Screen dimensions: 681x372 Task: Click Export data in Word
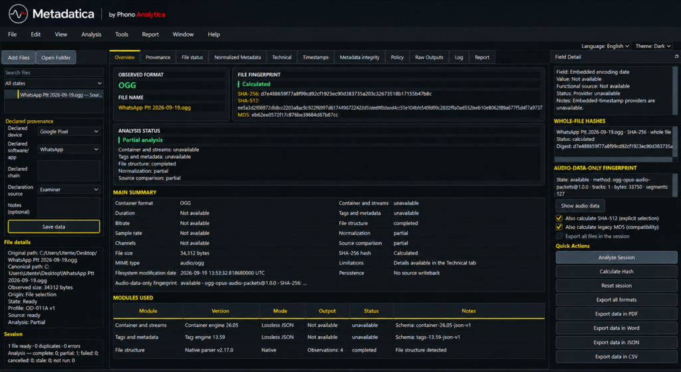pos(616,328)
